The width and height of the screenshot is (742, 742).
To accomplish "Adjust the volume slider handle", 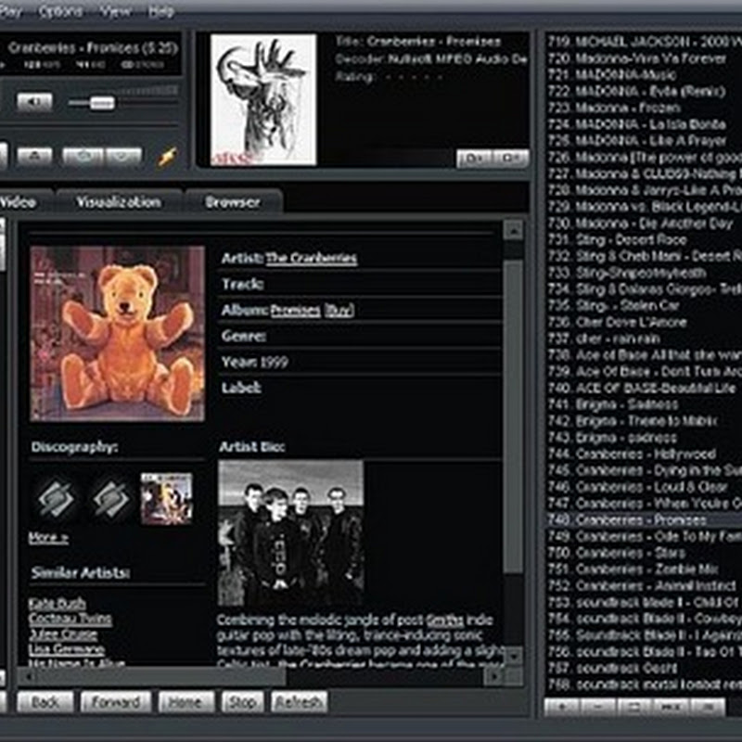I will tap(102, 102).
